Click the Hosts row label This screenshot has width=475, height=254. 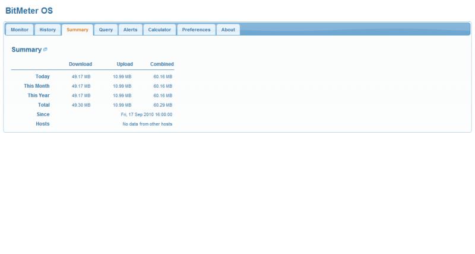(x=43, y=124)
